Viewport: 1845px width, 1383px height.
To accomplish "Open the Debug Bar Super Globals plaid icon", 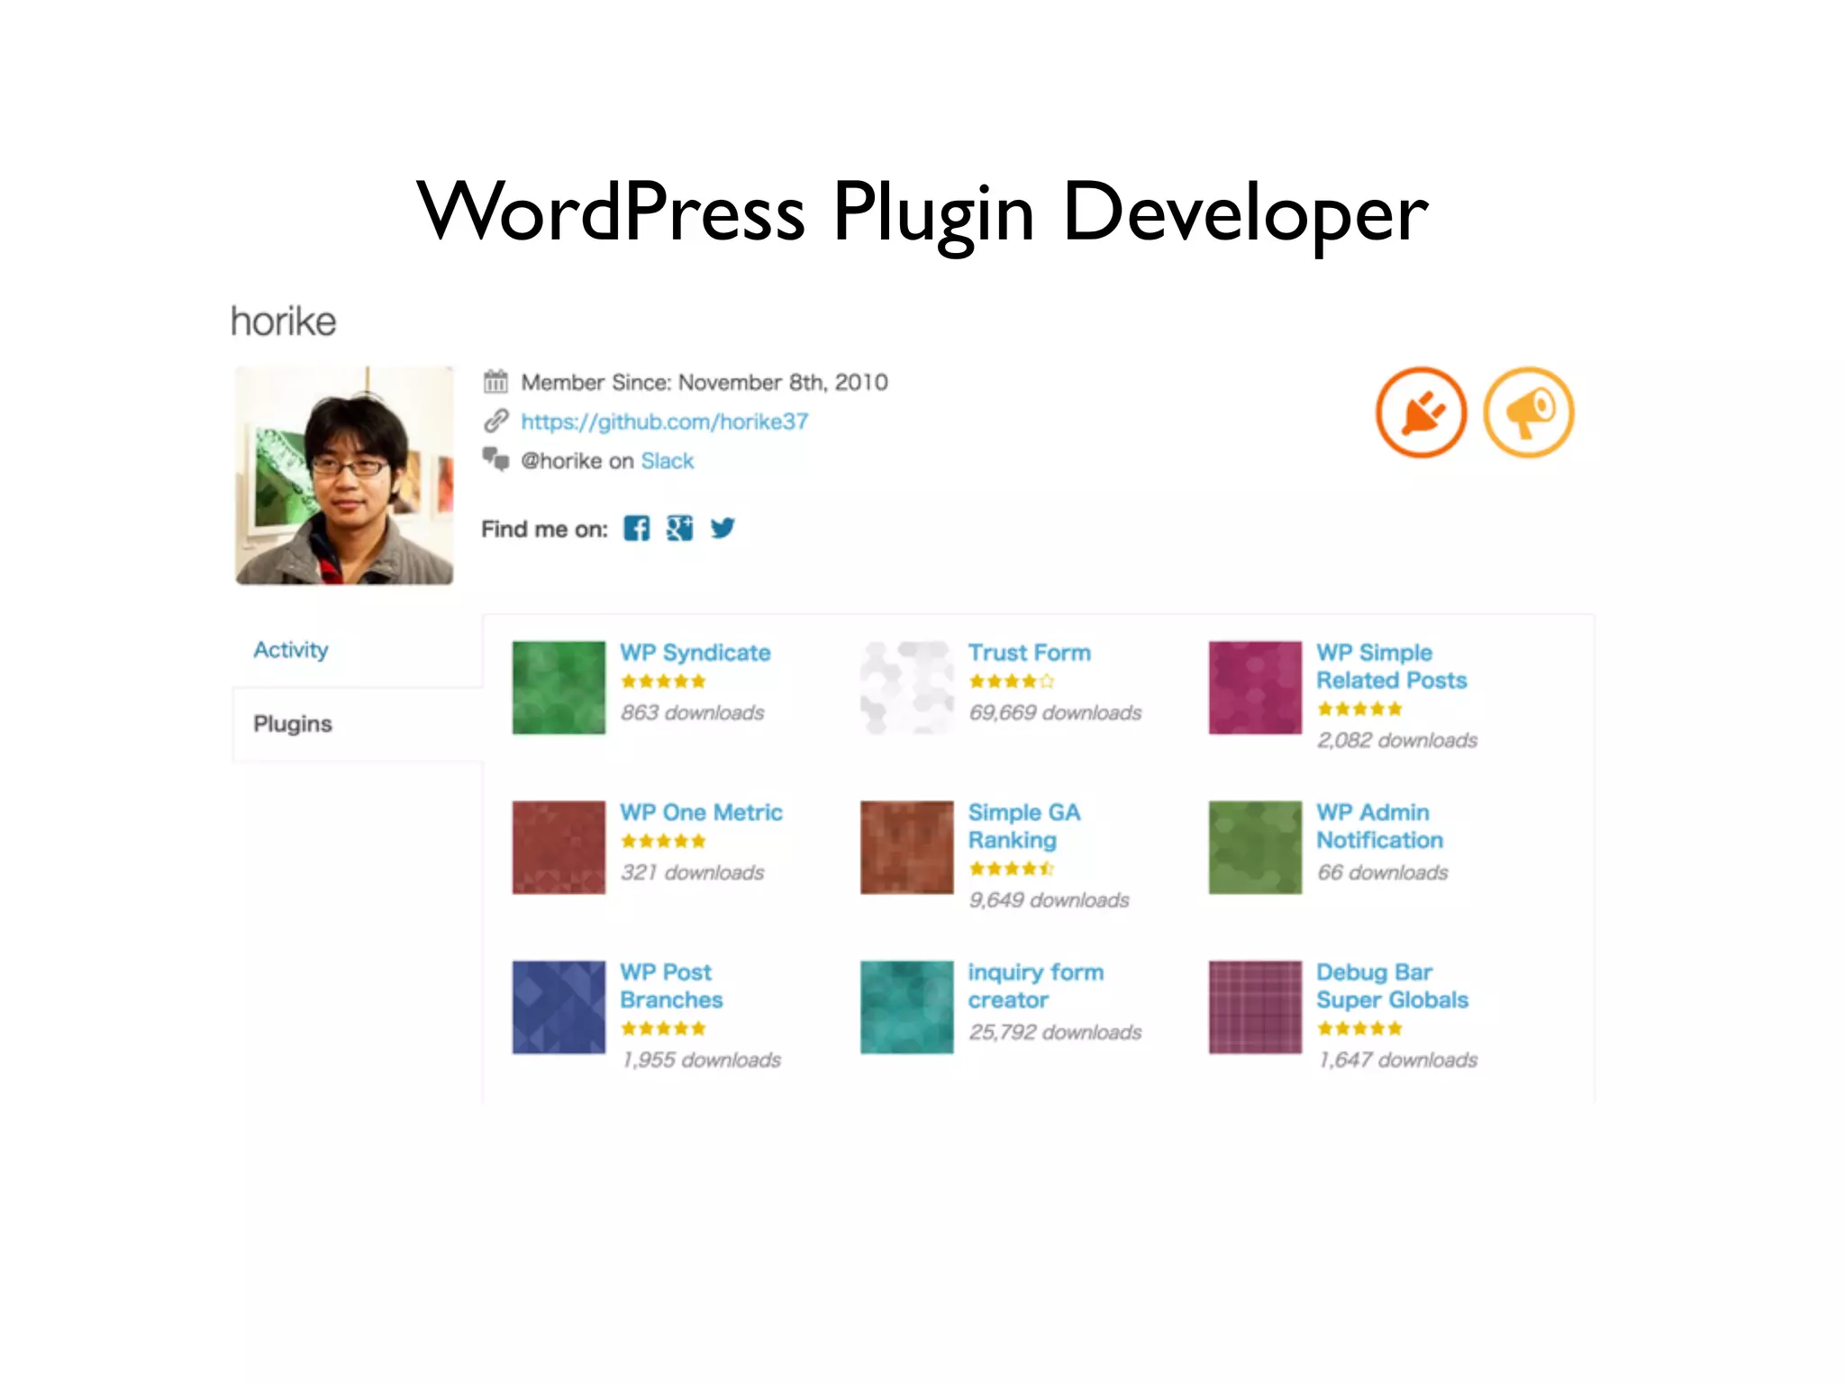I will pyautogui.click(x=1255, y=1007).
